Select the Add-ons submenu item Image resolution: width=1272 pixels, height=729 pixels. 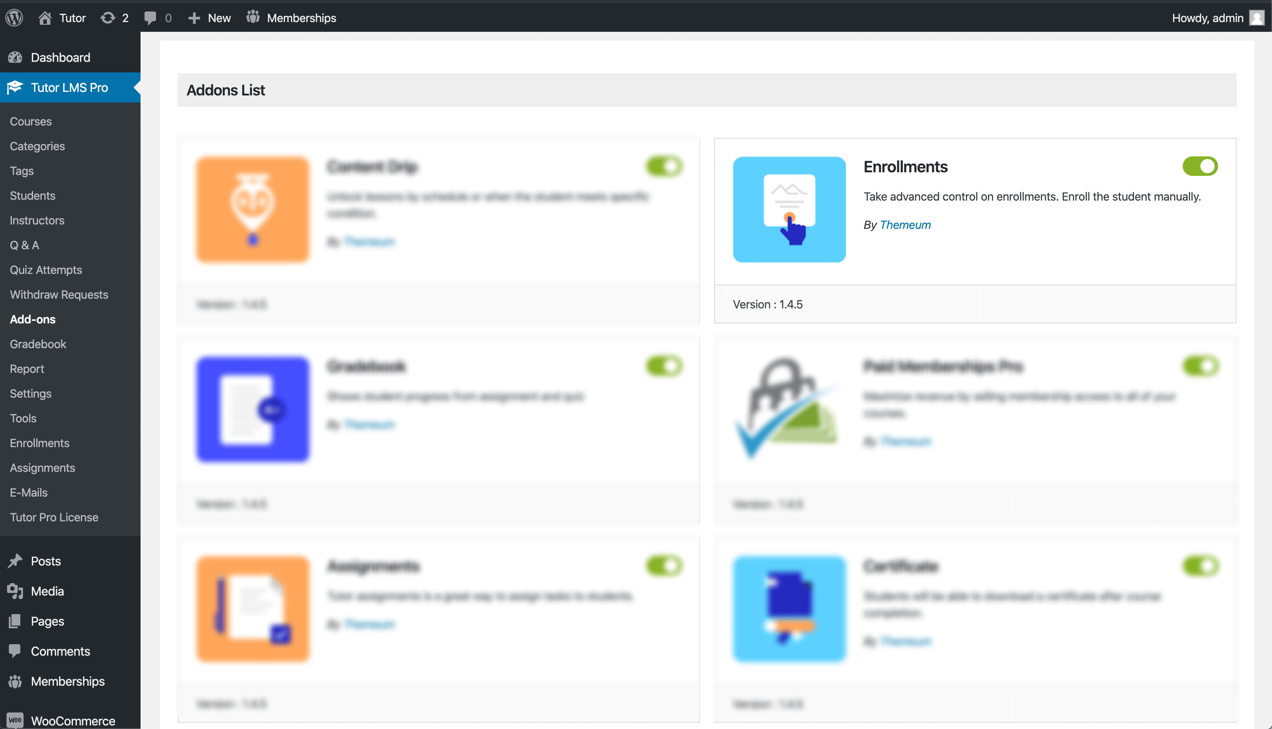coord(33,319)
